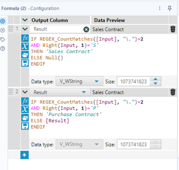Grab the reorder handle for expression 2
Image resolution: width=179 pixels, height=170 pixels.
click(11, 91)
